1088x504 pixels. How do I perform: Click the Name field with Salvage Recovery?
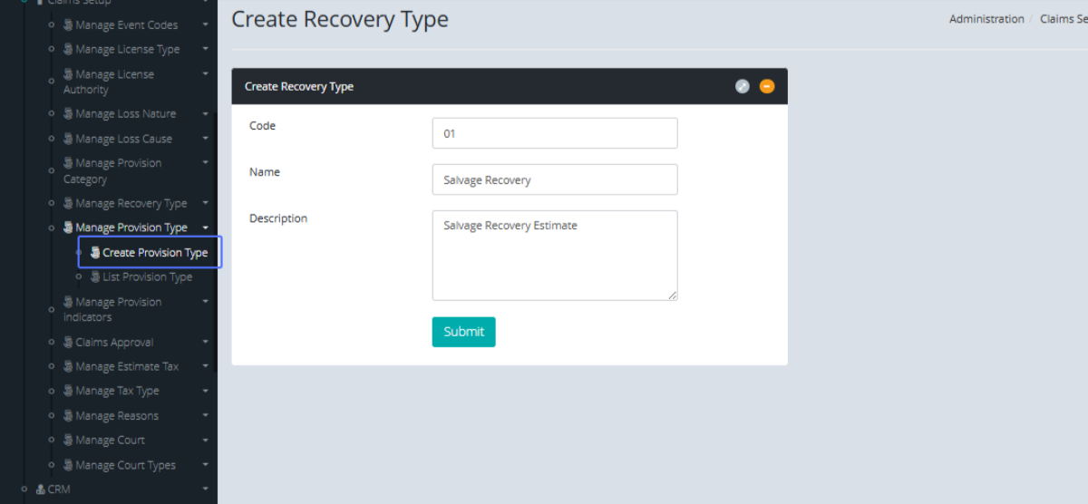click(554, 179)
